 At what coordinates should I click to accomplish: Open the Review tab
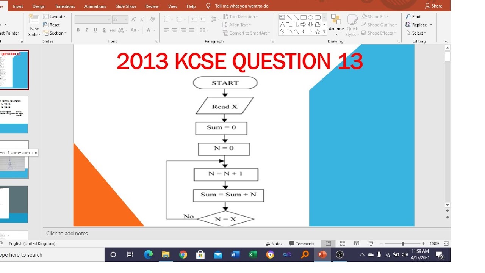point(152,6)
